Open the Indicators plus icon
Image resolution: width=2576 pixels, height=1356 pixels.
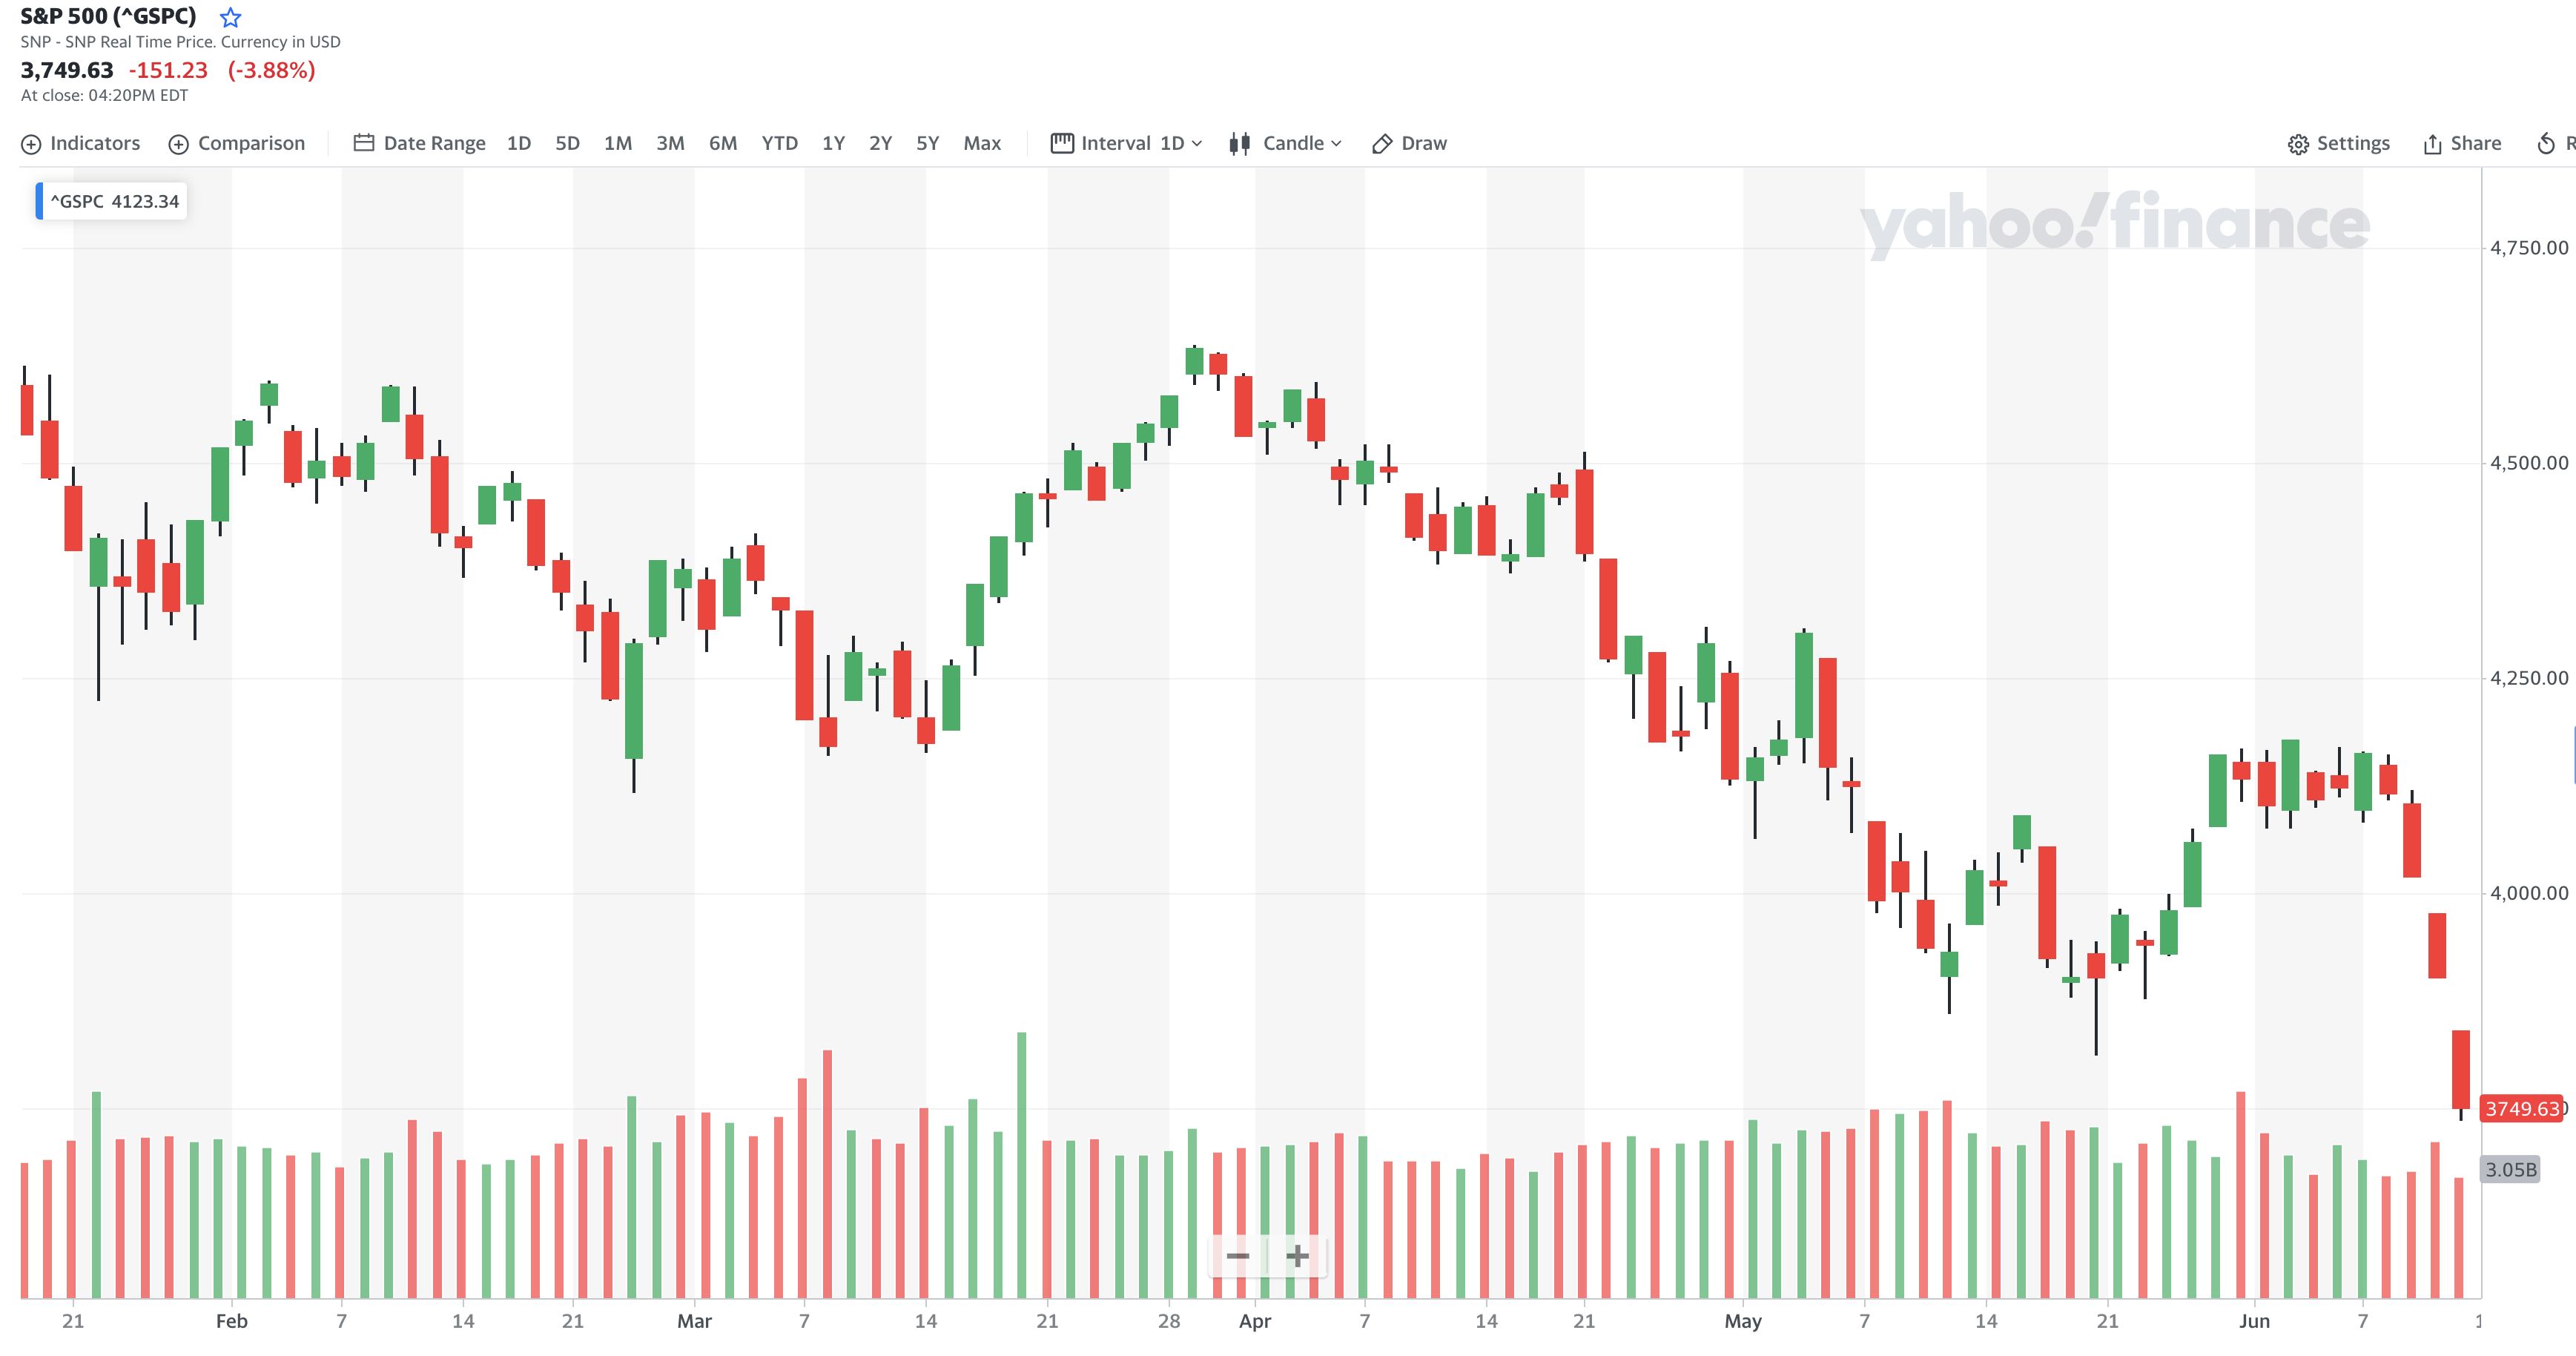pos(31,144)
